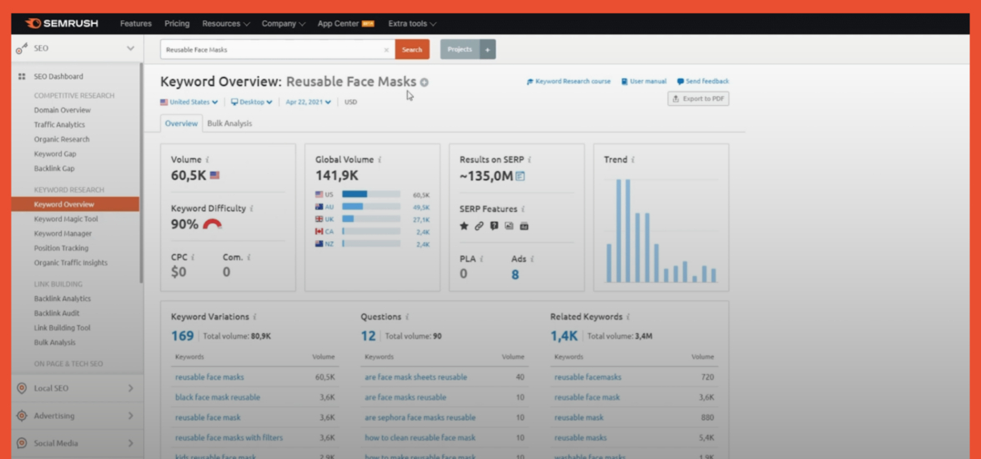Screen dimensions: 981x459
Task: Expand the Company menu
Action: pos(284,24)
